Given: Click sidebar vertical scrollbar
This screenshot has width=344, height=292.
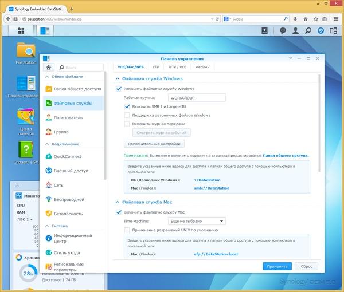Looking at the screenshot, I should point(105,125).
